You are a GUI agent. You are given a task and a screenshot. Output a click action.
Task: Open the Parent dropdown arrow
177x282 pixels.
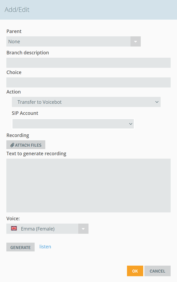click(x=135, y=42)
